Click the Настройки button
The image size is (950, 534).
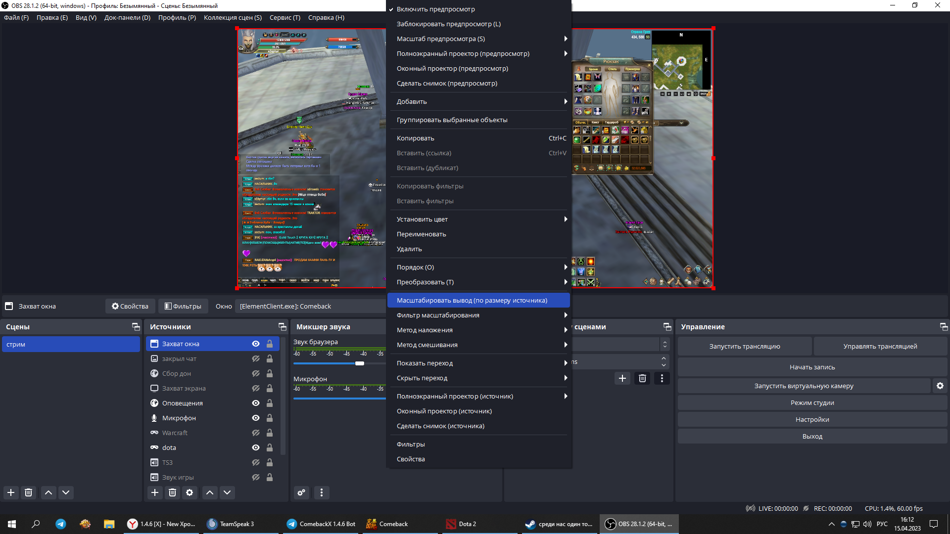point(812,419)
